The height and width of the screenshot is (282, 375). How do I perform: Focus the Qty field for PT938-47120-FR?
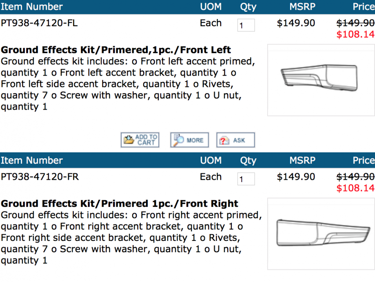point(246,179)
